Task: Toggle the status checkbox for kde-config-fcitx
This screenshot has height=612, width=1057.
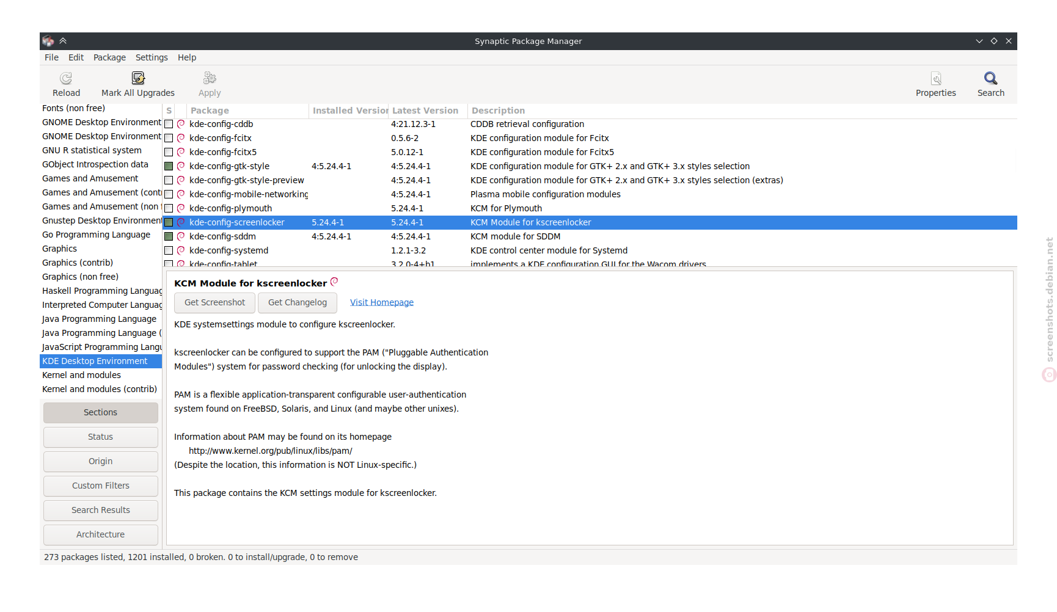Action: (x=169, y=138)
